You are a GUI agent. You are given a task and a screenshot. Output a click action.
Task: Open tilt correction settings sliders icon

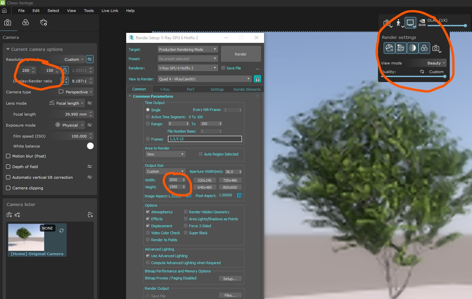90,177
